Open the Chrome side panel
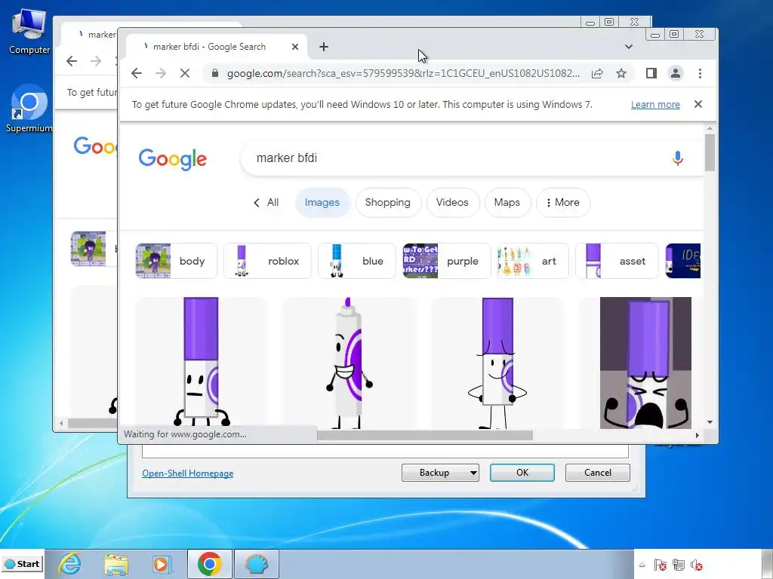The height and width of the screenshot is (579, 773). pyautogui.click(x=651, y=73)
